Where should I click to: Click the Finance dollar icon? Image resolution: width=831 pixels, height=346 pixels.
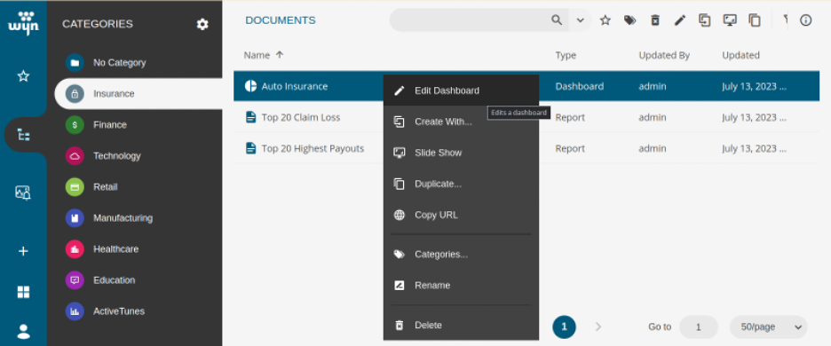(x=75, y=125)
